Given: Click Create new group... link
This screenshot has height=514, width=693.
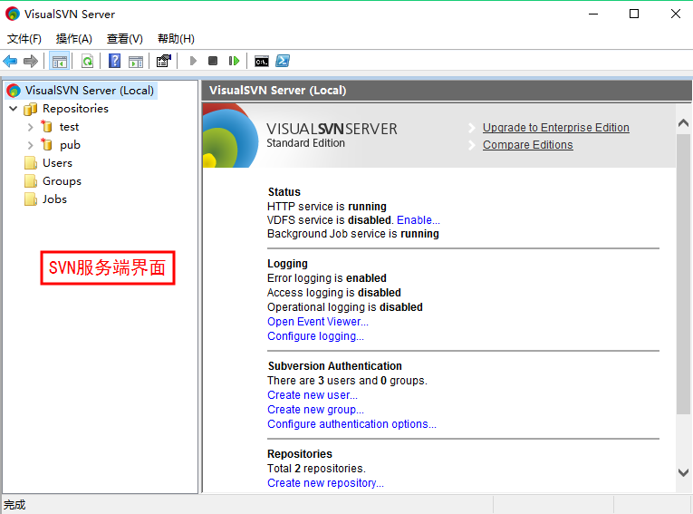Looking at the screenshot, I should (x=315, y=410).
